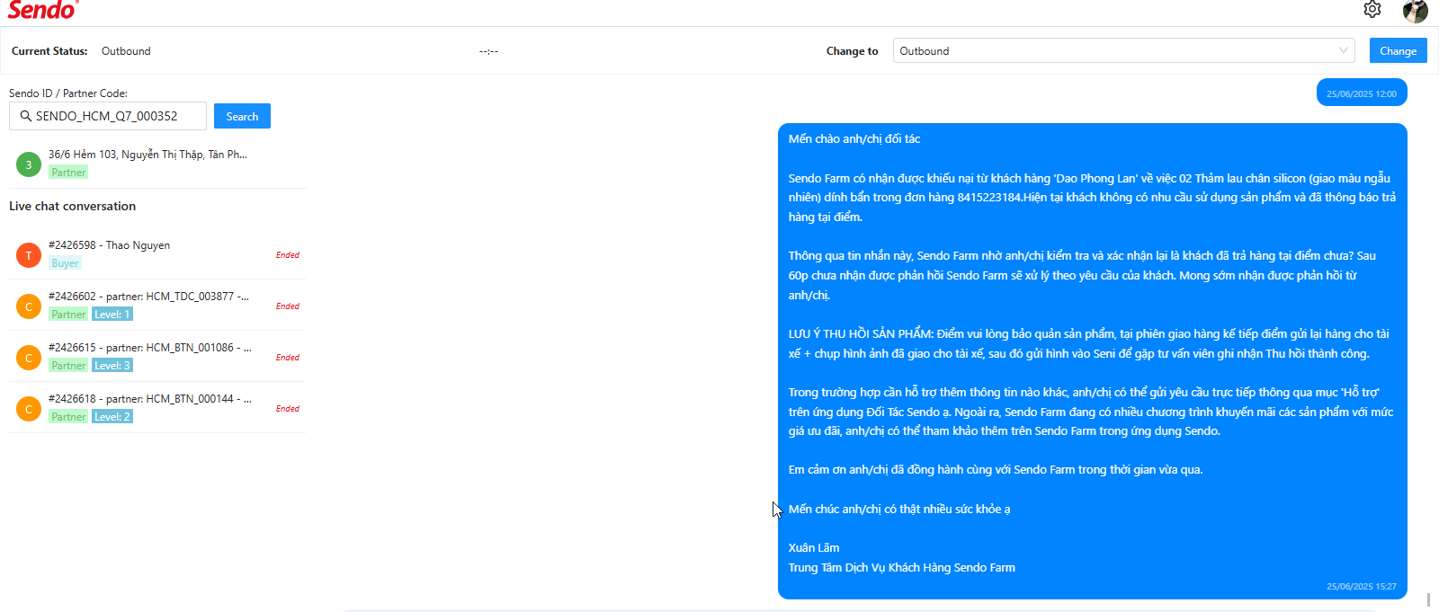Click orange avatar for chat #2426602
The height and width of the screenshot is (612, 1439).
pos(29,306)
